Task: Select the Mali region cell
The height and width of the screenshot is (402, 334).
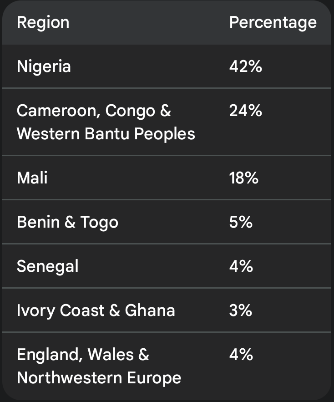Action: coord(32,178)
